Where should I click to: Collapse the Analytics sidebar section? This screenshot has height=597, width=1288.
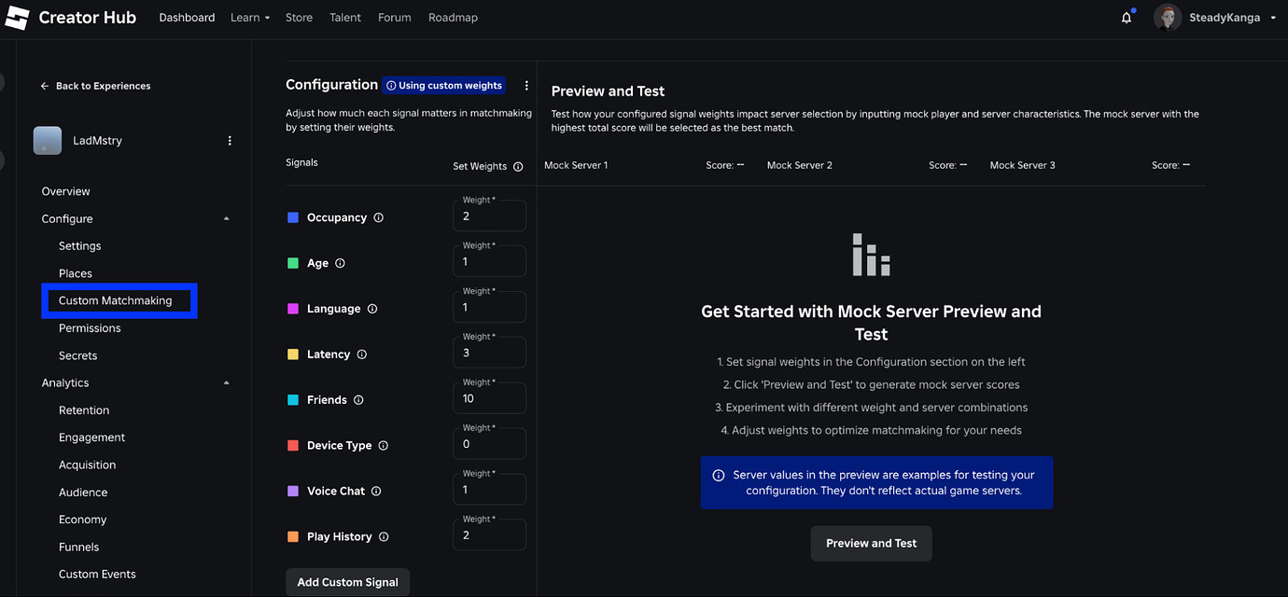pyautogui.click(x=226, y=382)
